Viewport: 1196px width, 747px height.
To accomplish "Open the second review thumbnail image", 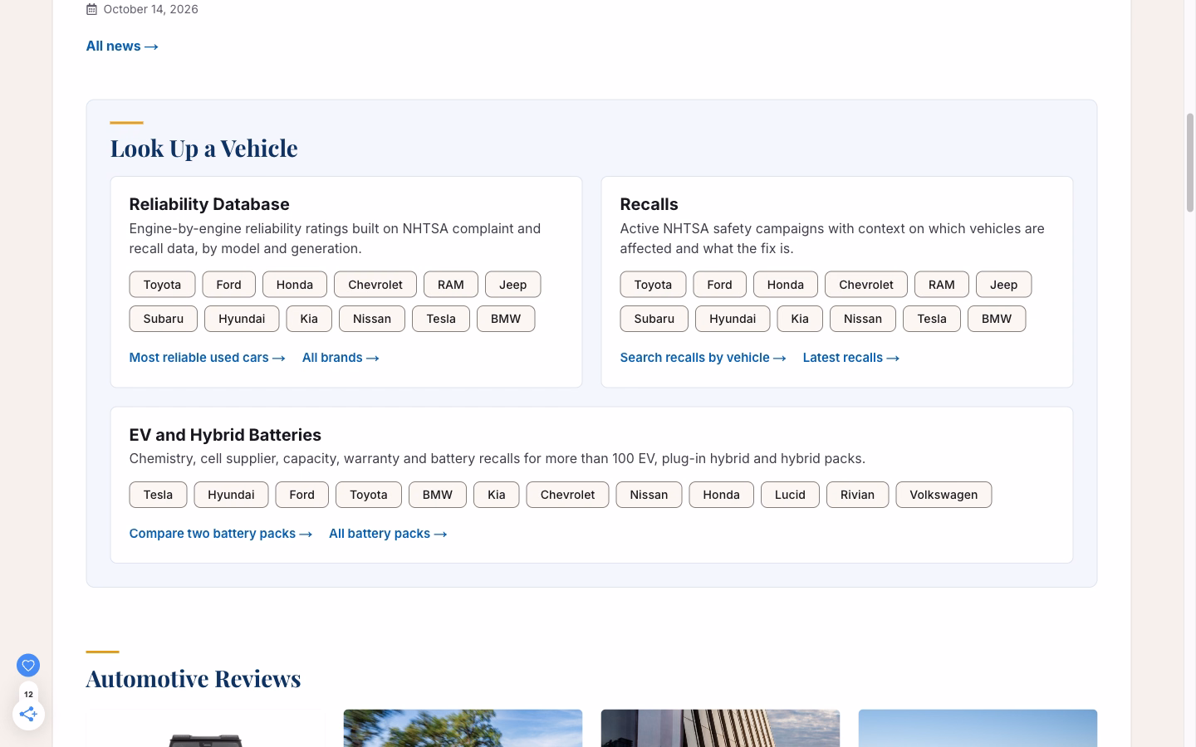I will click(x=463, y=728).
